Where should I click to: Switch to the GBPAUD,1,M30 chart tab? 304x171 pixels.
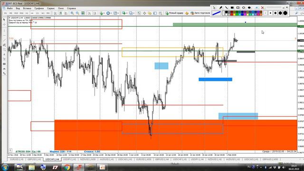coord(270,159)
